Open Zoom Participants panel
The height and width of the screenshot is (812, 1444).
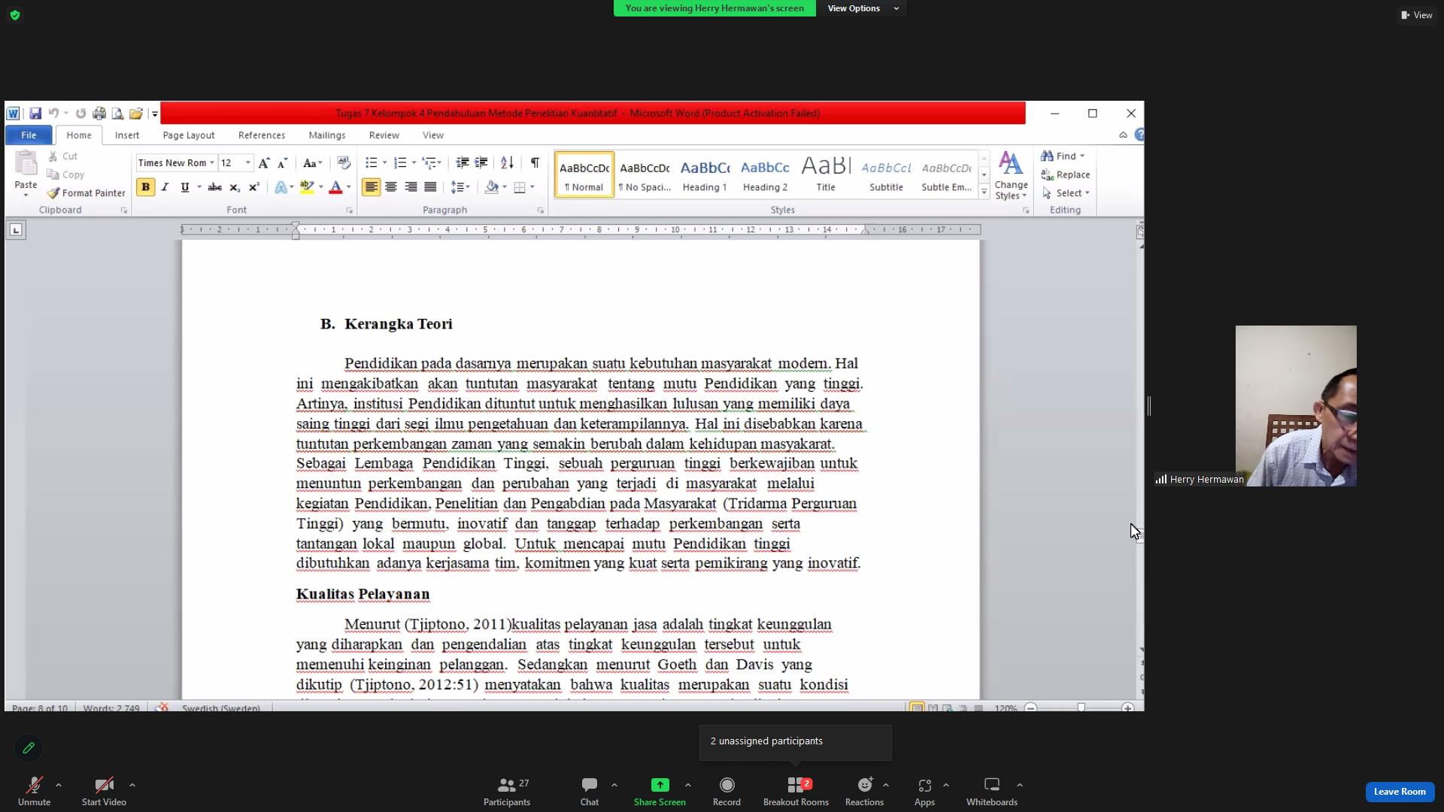tap(507, 792)
